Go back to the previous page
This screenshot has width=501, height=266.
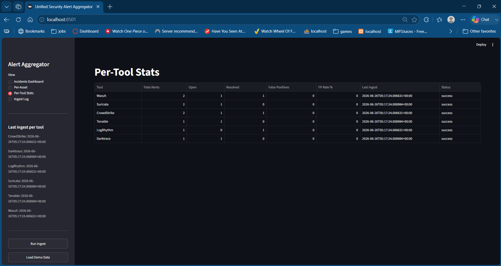click(x=7, y=20)
